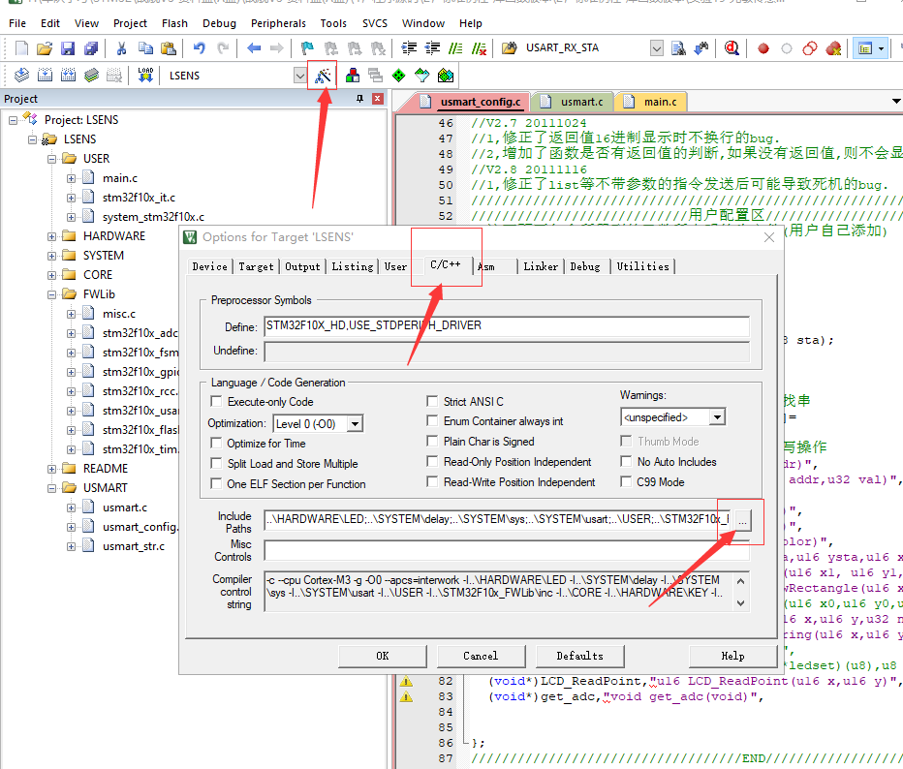Expand the CORE folder
903x769 pixels.
tap(51, 275)
